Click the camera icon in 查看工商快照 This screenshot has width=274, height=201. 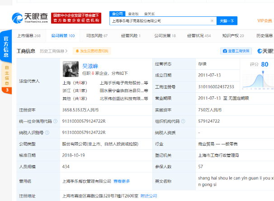225,51
